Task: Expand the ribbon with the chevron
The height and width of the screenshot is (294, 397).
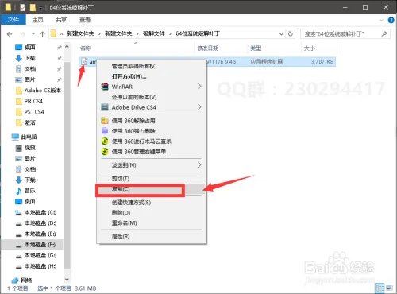Action: [x=381, y=20]
